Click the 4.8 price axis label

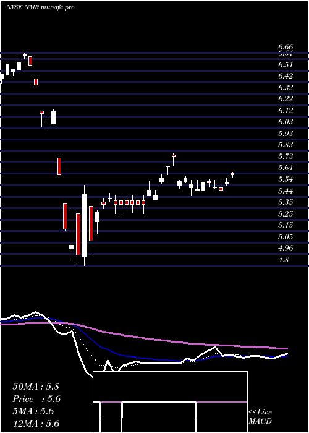click(x=283, y=260)
